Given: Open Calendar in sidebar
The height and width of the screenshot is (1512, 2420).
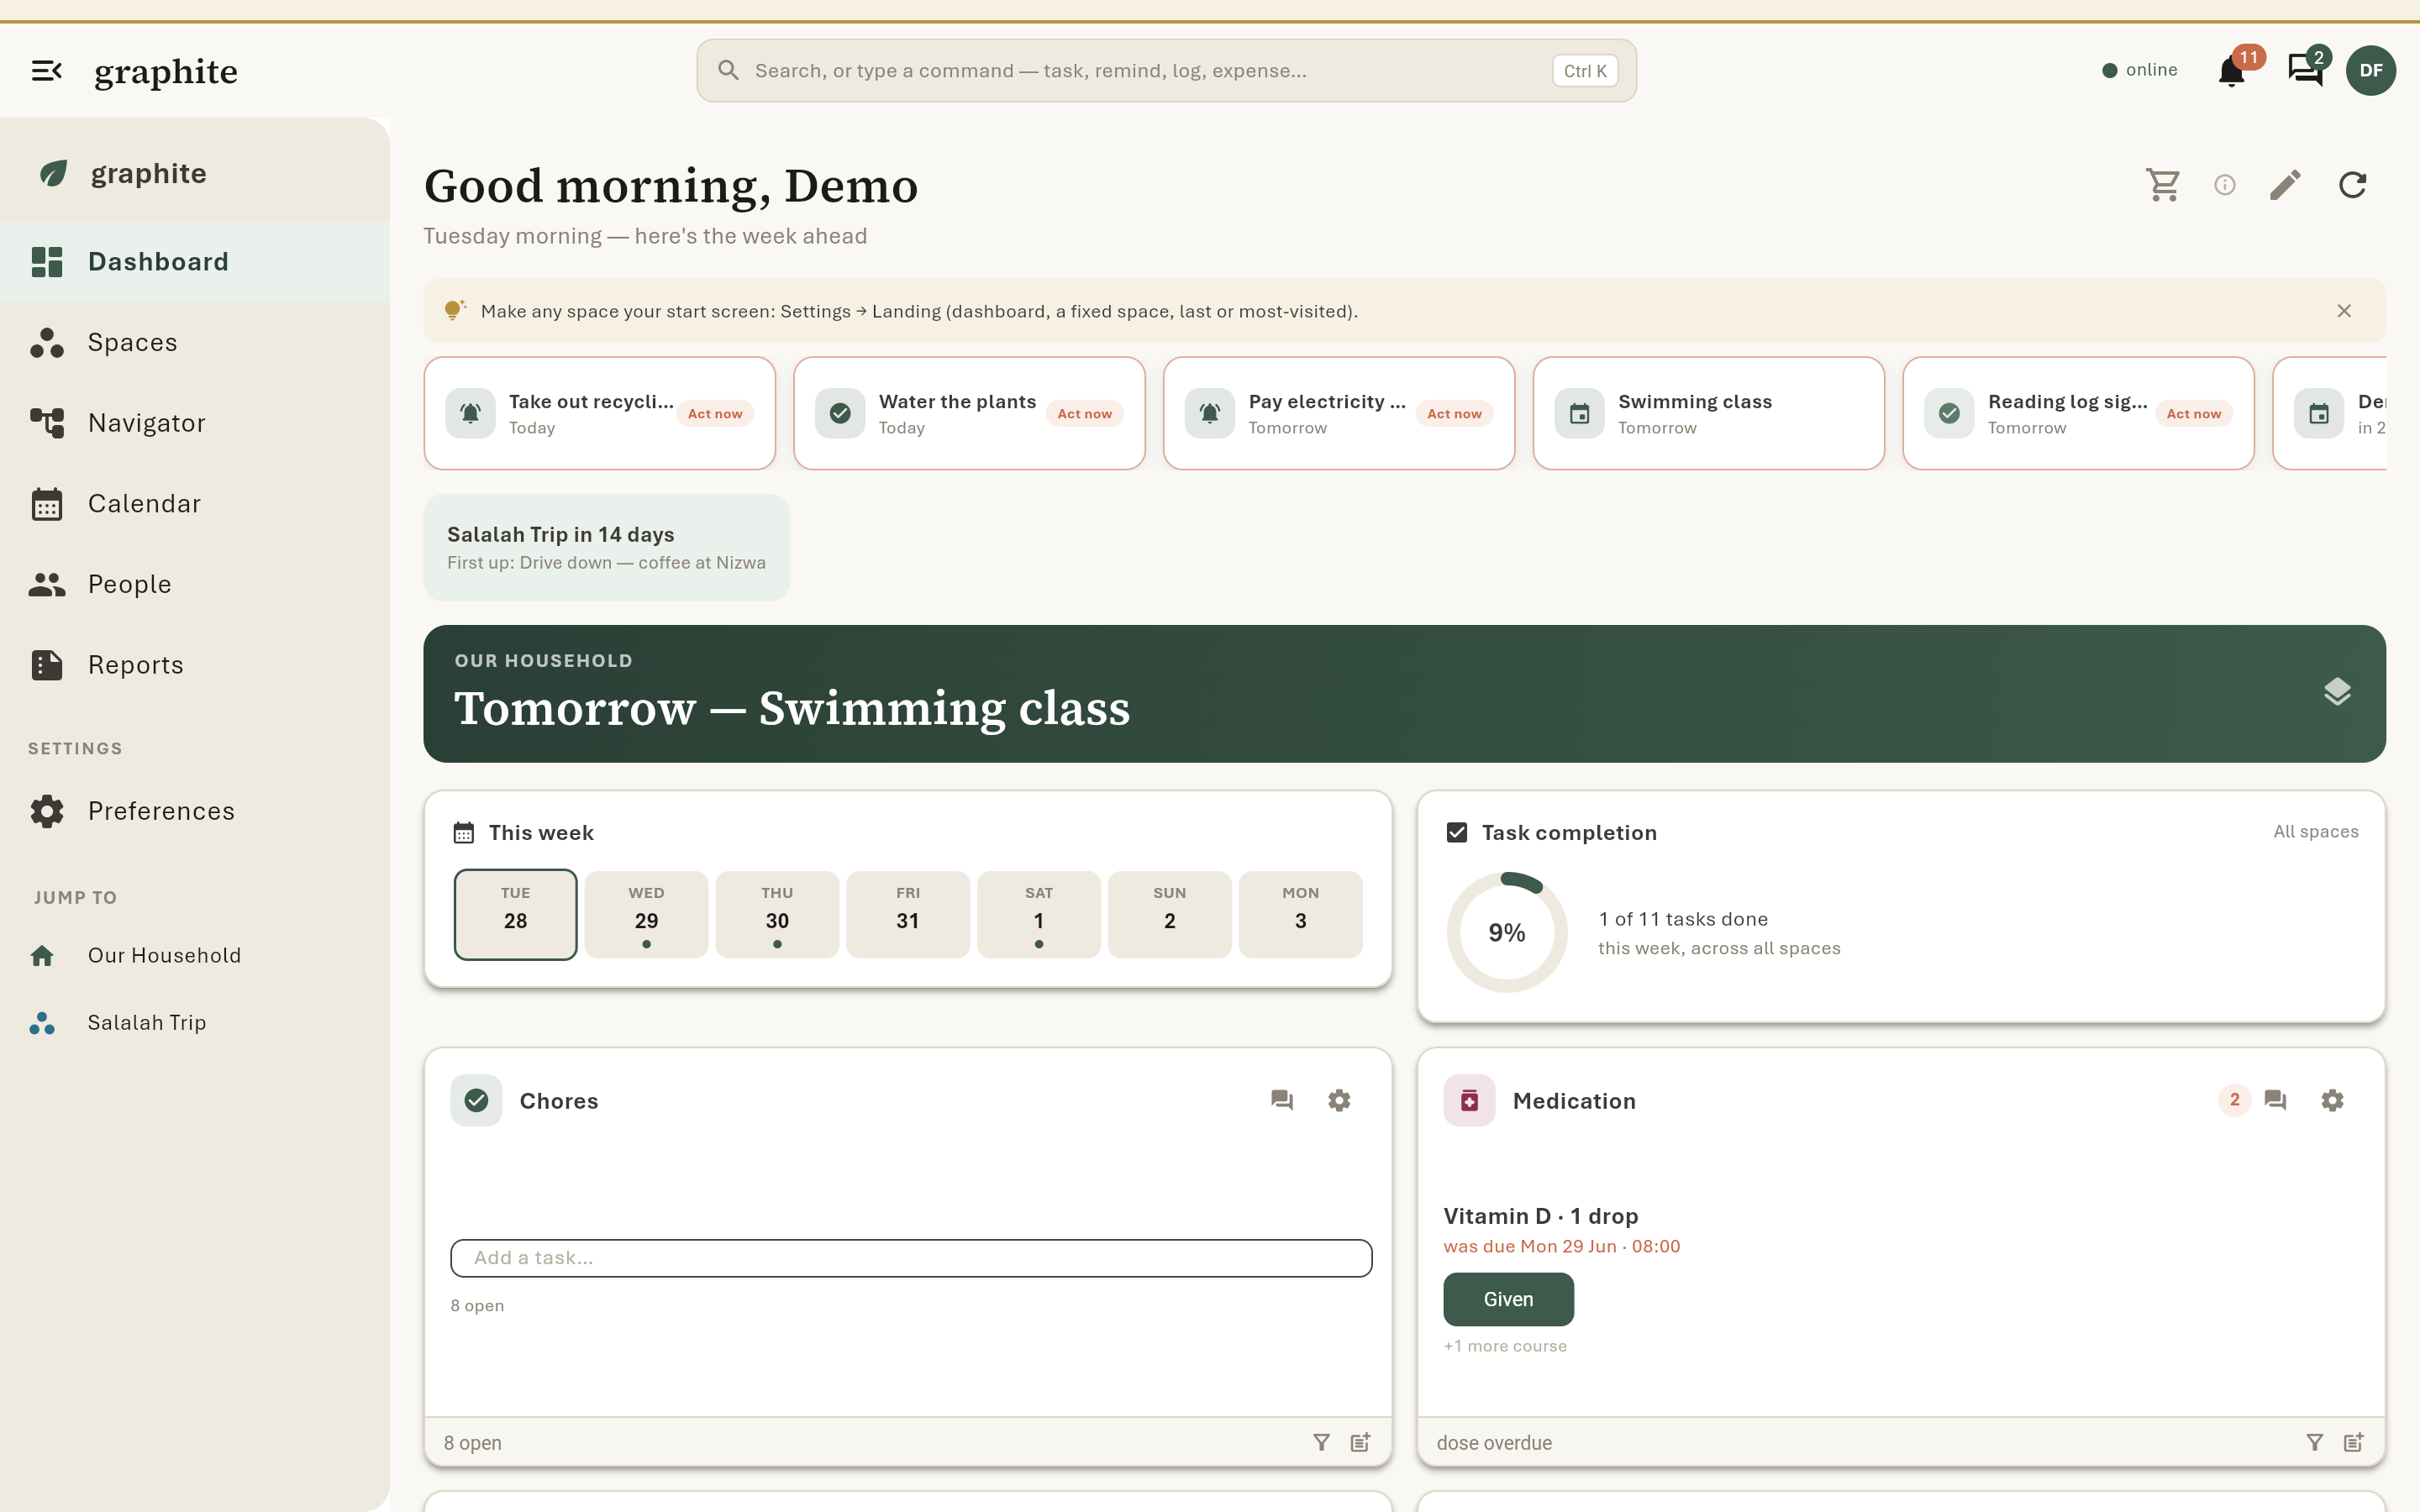Looking at the screenshot, I should pyautogui.click(x=195, y=504).
